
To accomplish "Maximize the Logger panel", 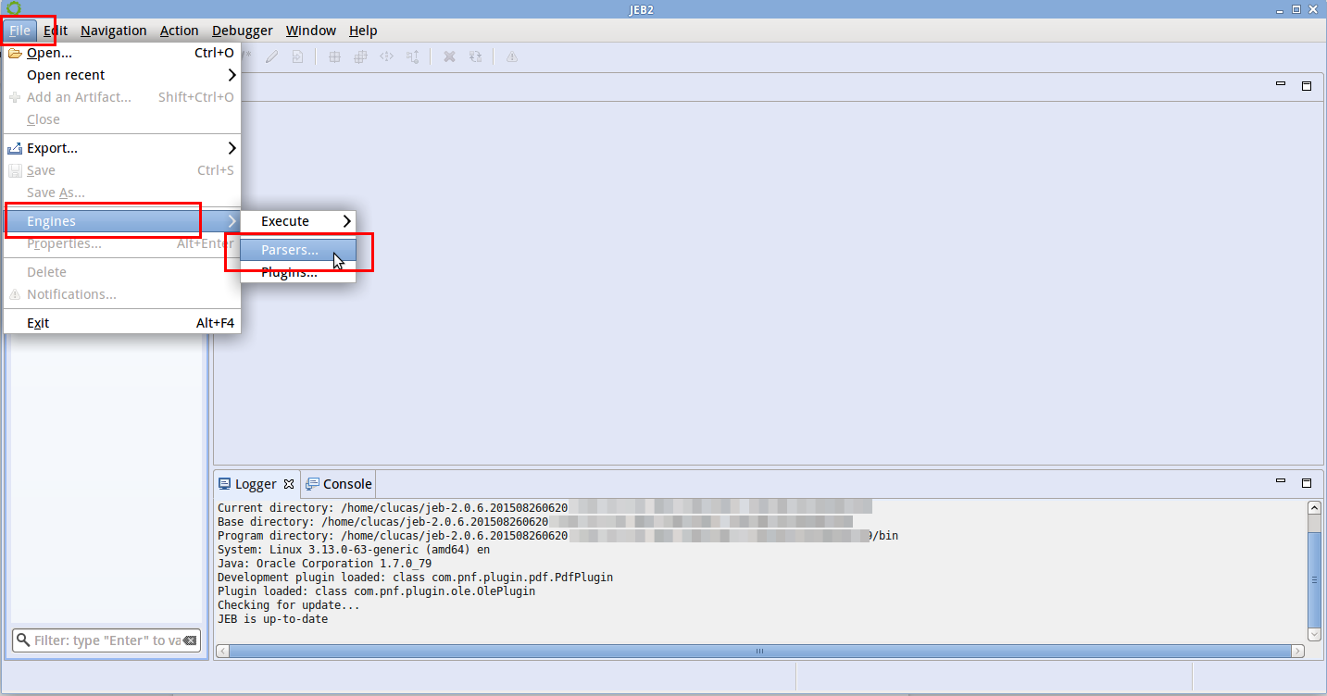I will 1307,482.
